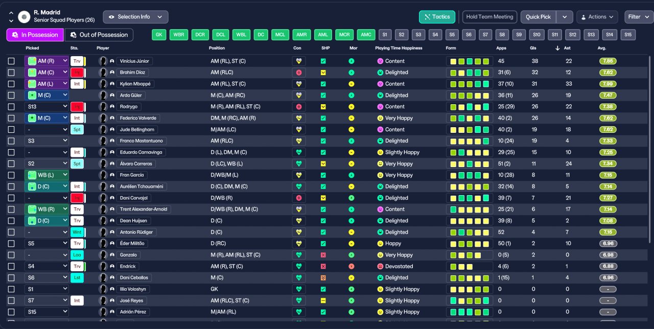Tick the checkbox for Vinícius Júnior
The height and width of the screenshot is (329, 654).
11,61
